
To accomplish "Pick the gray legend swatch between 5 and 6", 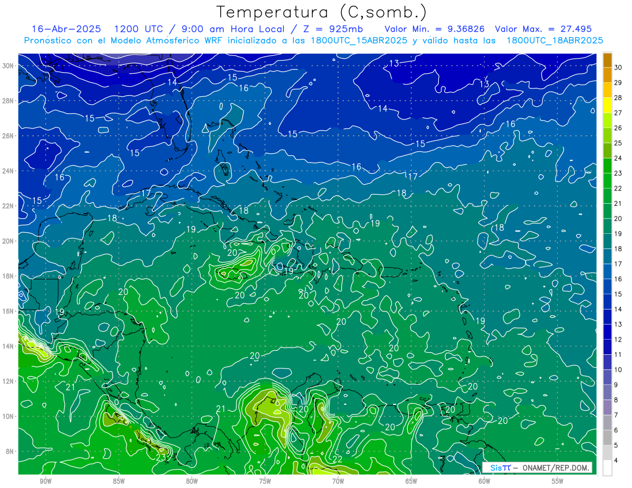I will tap(607, 437).
